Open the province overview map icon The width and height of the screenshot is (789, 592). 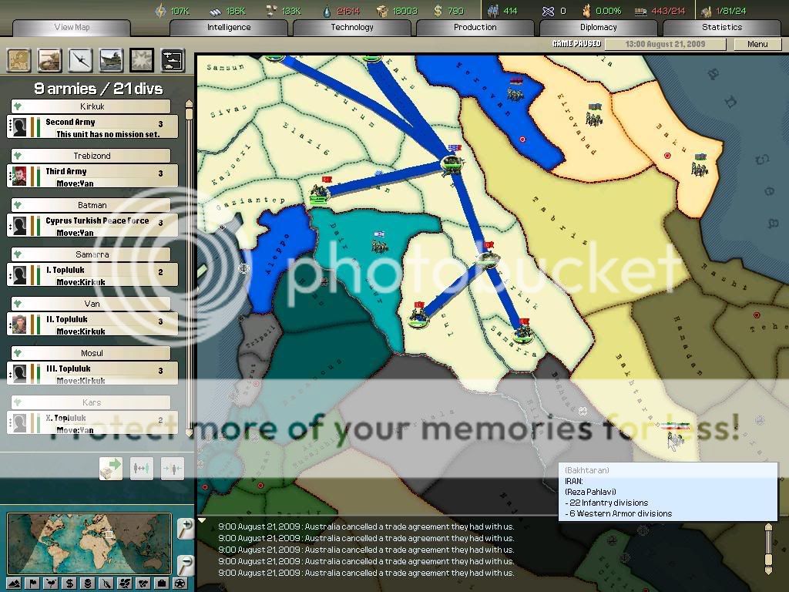pos(19,59)
